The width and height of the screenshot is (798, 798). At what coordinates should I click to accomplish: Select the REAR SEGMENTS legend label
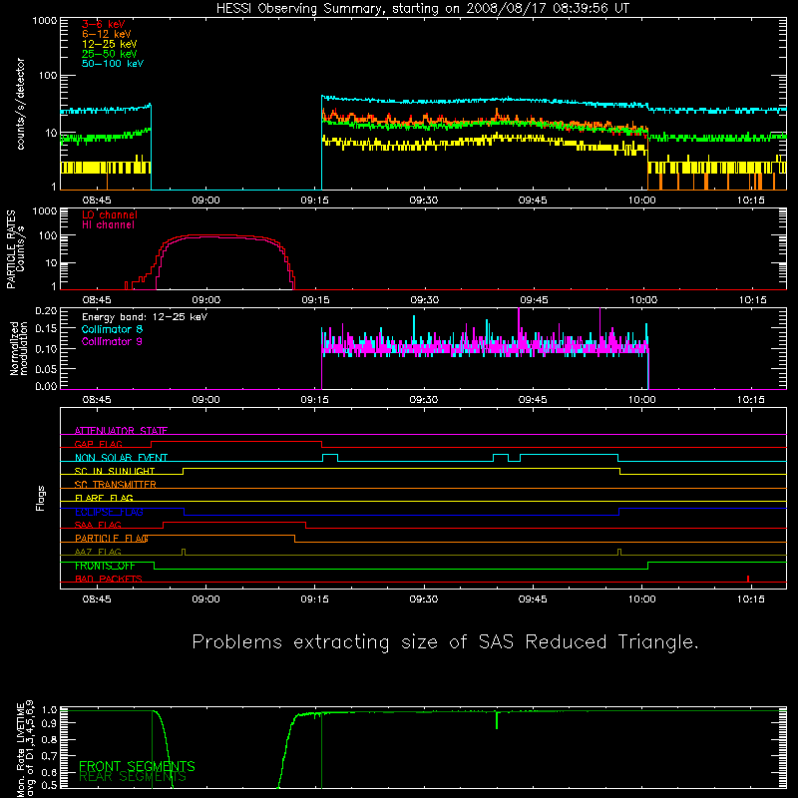click(133, 777)
